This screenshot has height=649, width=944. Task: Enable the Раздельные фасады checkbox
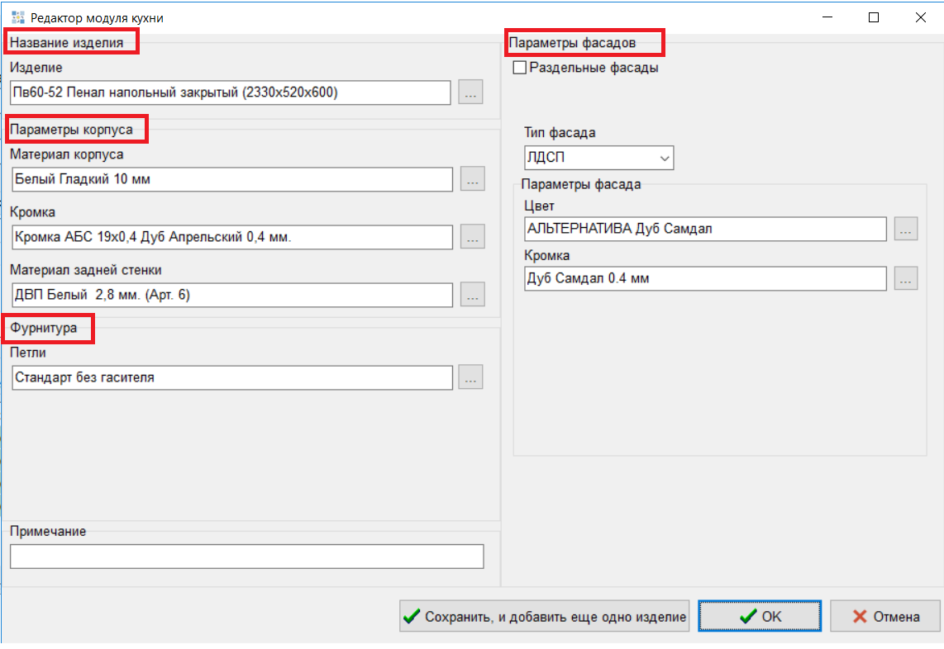point(520,69)
